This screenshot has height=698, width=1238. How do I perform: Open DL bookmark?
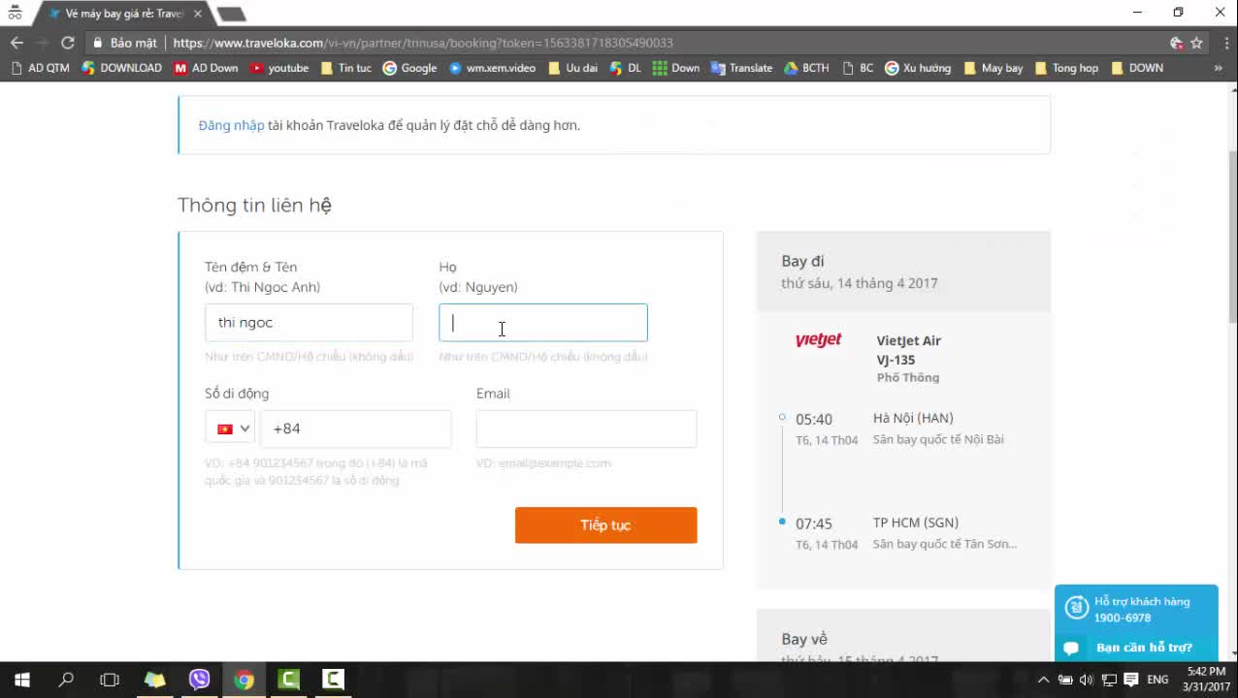[626, 68]
